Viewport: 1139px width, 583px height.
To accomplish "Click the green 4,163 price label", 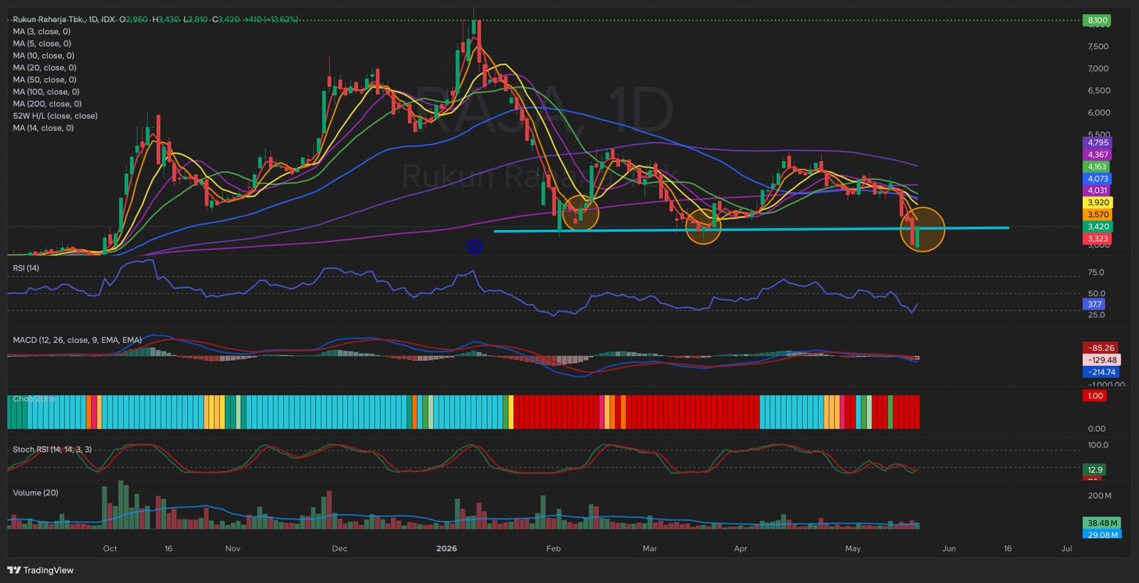I will click(1097, 167).
